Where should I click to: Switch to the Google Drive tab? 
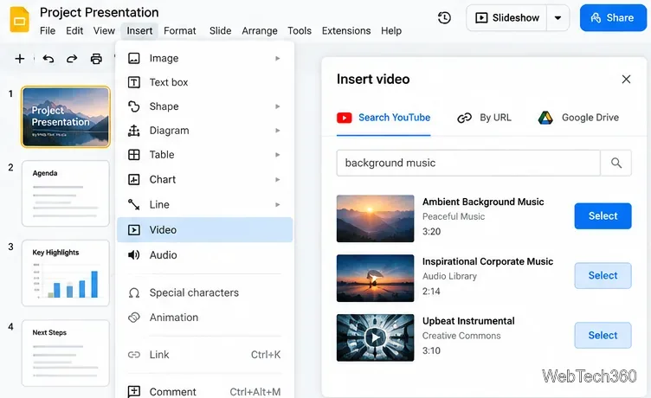click(x=578, y=118)
